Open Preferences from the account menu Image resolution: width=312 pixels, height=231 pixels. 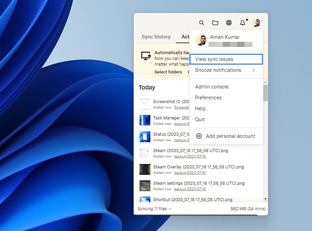point(208,97)
